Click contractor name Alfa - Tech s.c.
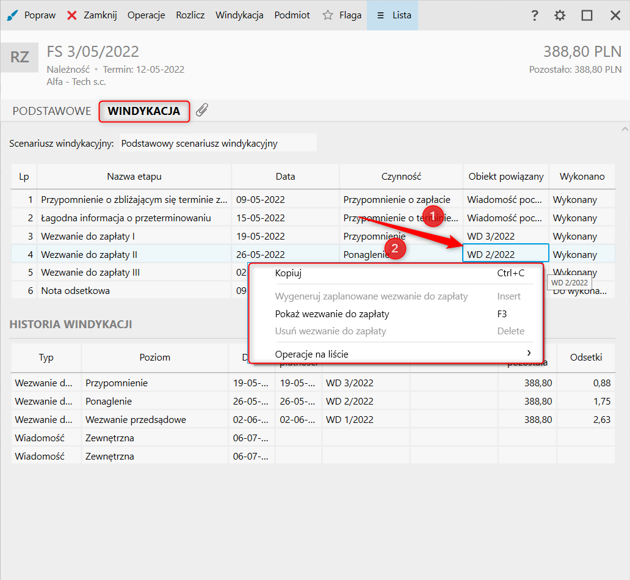The width and height of the screenshot is (630, 580). pyautogui.click(x=76, y=82)
